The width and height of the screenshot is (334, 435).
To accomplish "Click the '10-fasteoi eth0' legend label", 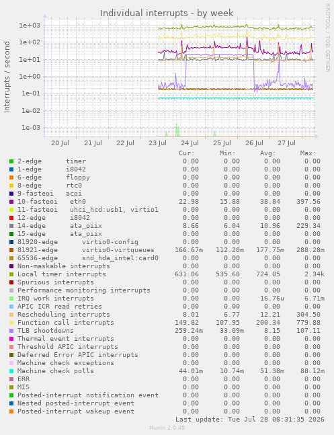I will [x=52, y=202].
